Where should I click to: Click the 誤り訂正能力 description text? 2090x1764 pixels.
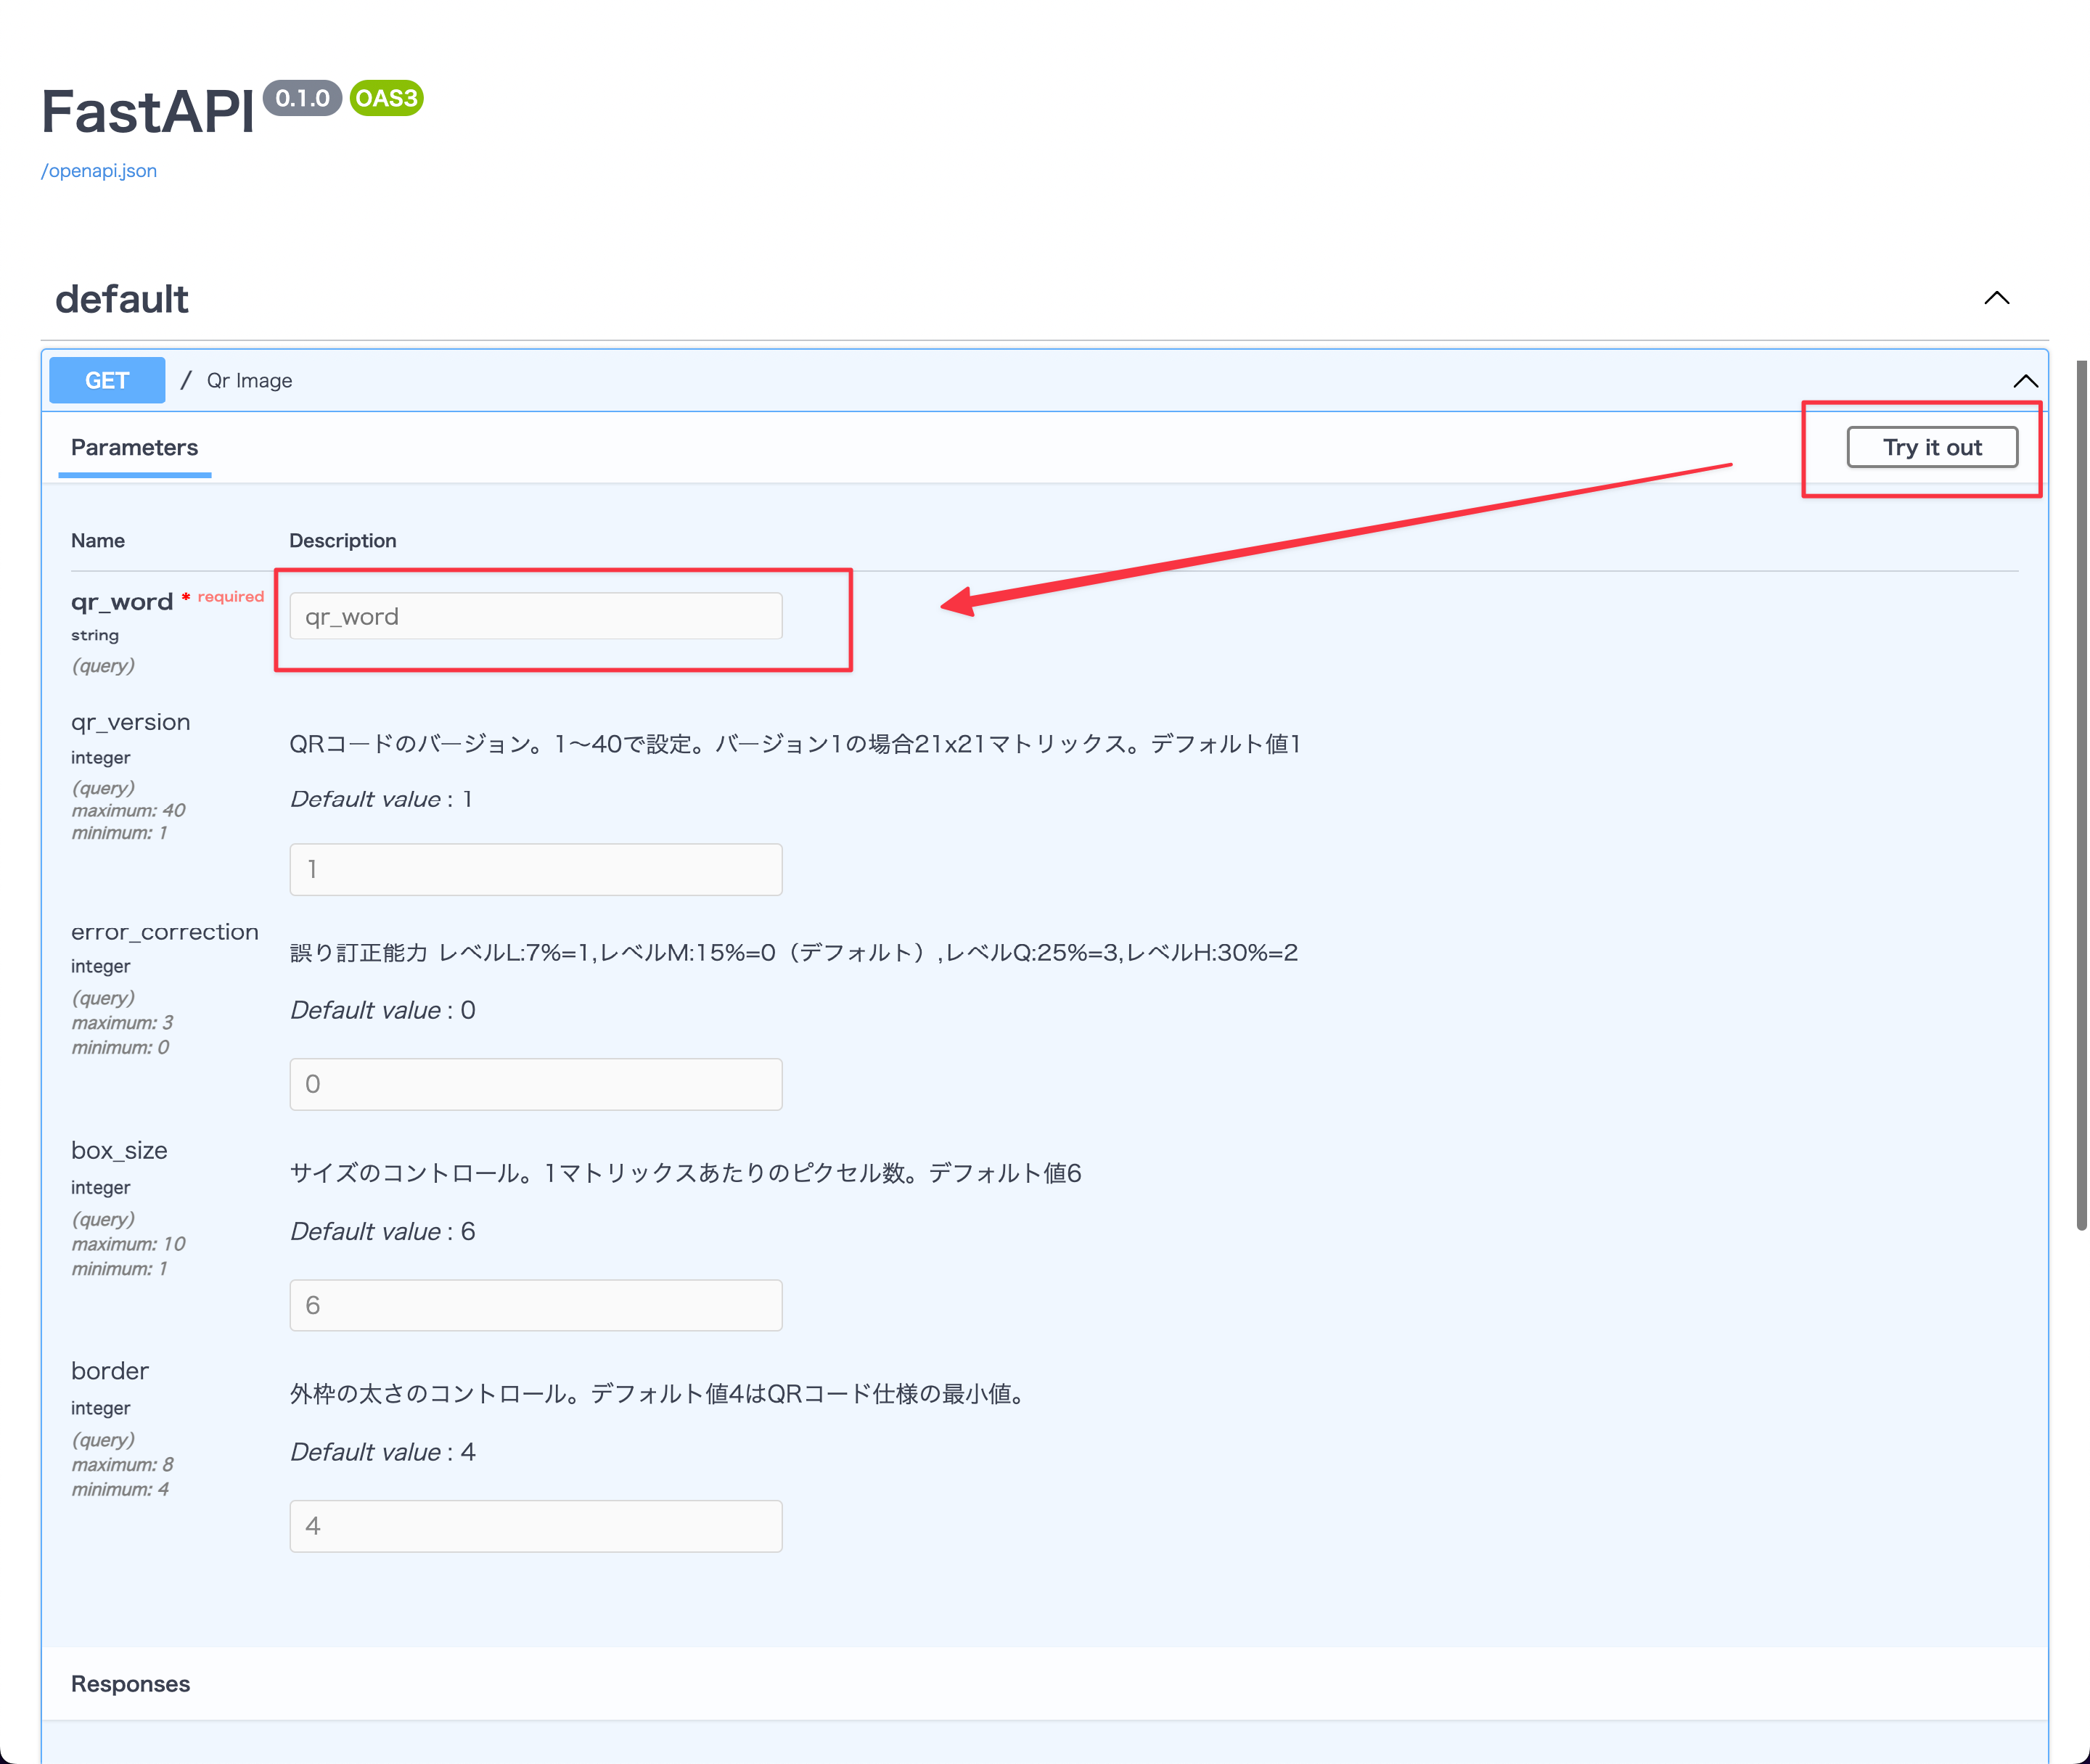794,953
